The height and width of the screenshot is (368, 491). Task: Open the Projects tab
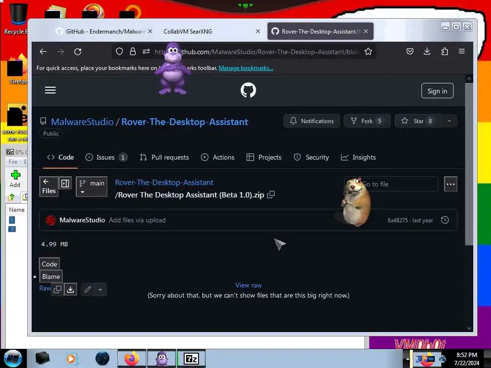264,157
